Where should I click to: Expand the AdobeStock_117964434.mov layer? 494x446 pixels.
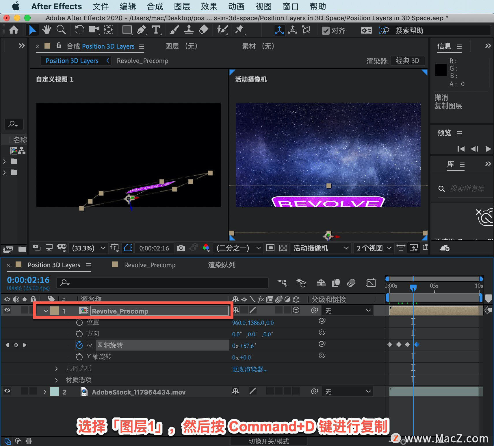coord(45,392)
